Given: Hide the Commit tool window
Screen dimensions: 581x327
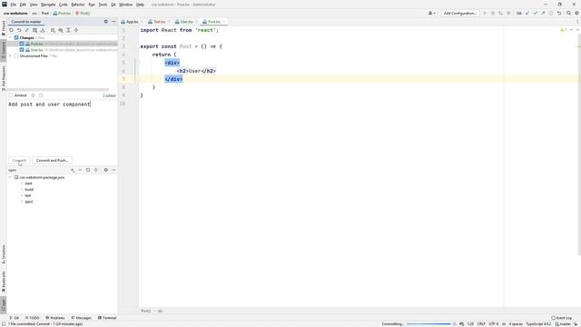Looking at the screenshot, I should tap(113, 22).
